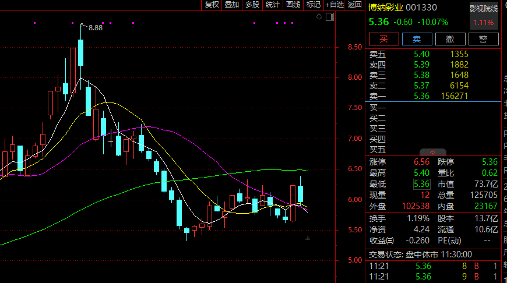
Task: Collapse the order book with red chevron
Action: click(x=432, y=153)
